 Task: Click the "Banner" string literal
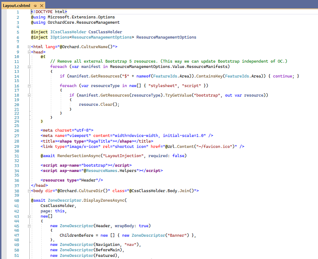[177, 235]
